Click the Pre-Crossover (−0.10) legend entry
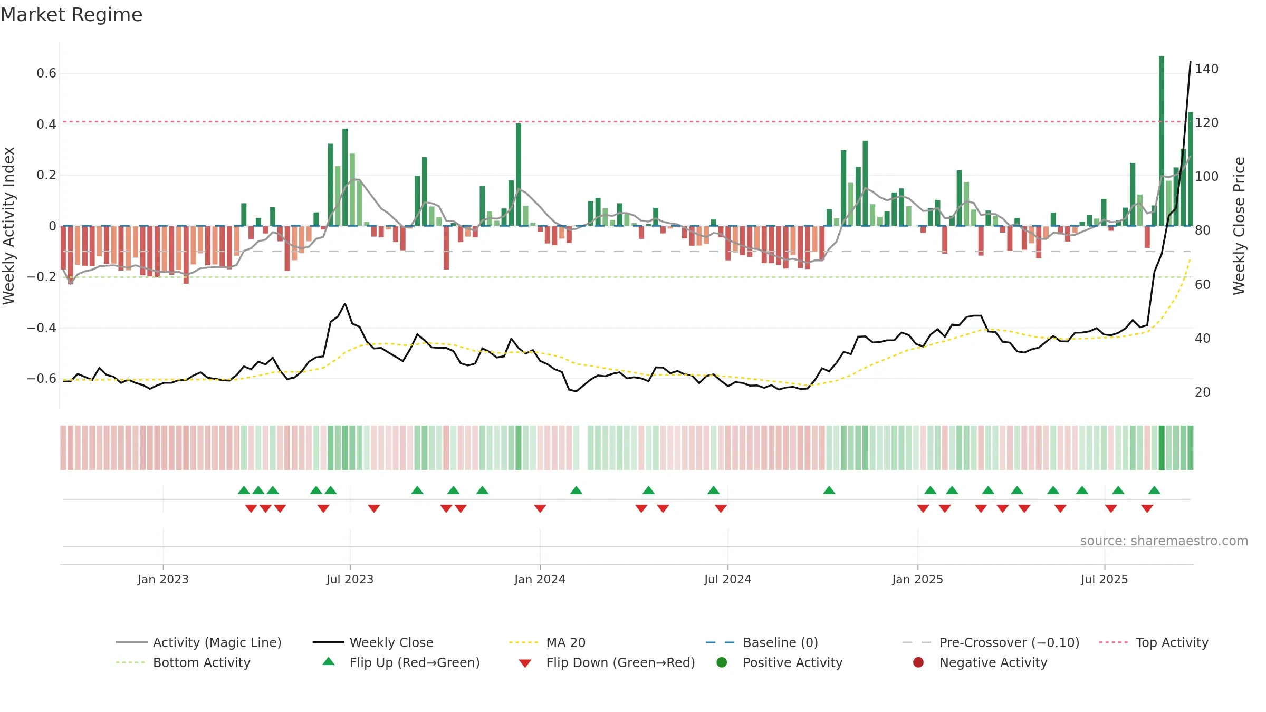This screenshot has width=1266, height=712. tap(991, 642)
